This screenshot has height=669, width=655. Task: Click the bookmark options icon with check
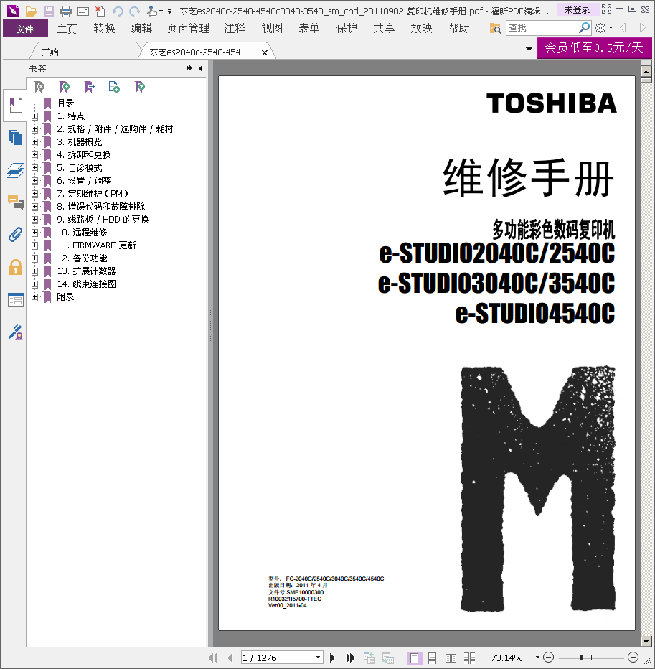(x=140, y=87)
